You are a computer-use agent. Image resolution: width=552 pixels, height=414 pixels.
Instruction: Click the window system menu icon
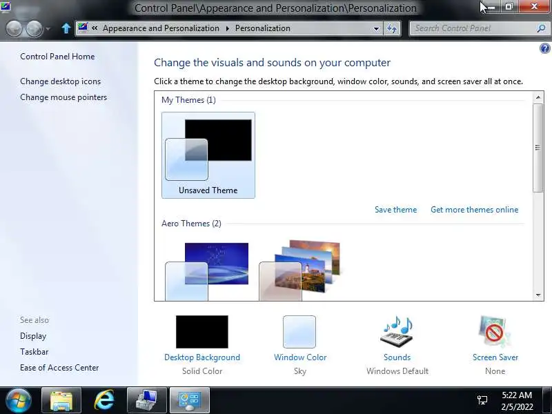[6, 7]
